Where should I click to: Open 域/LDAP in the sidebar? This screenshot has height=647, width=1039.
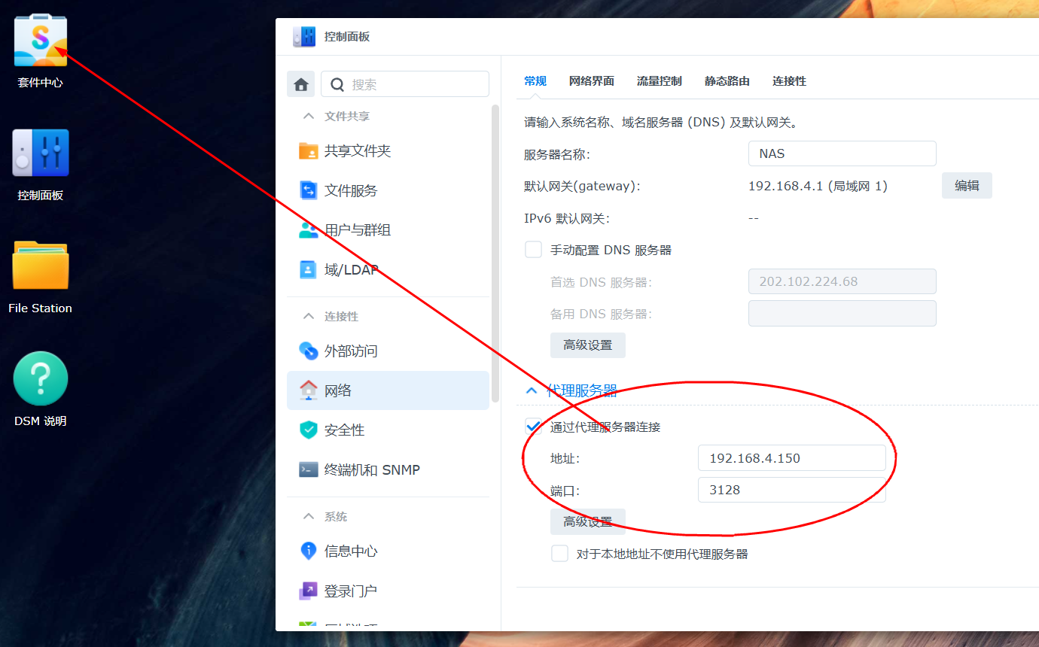click(x=388, y=270)
